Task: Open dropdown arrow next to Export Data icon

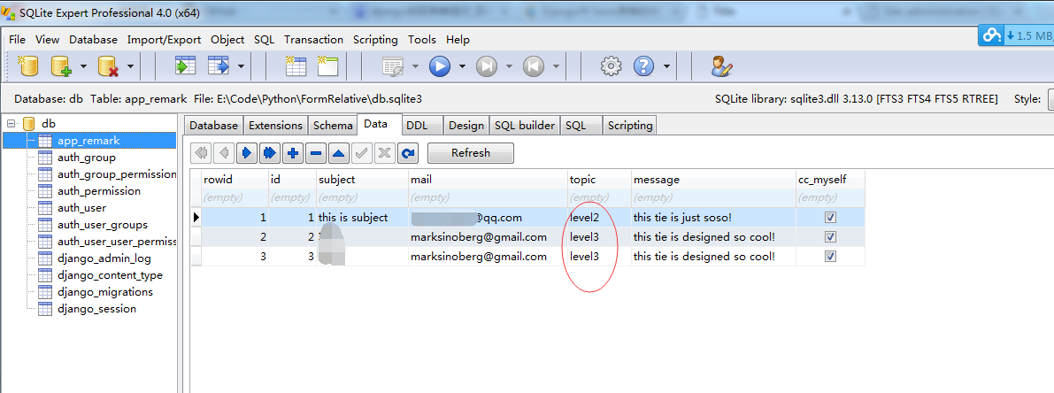Action: (241, 65)
